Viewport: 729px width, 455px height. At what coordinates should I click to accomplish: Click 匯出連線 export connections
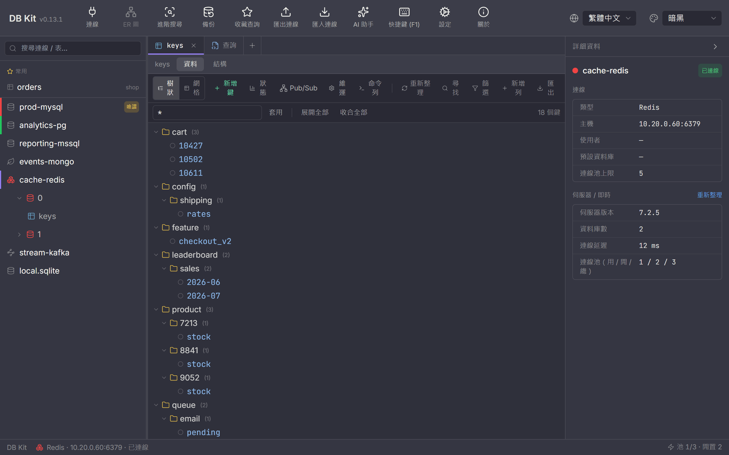(x=286, y=18)
